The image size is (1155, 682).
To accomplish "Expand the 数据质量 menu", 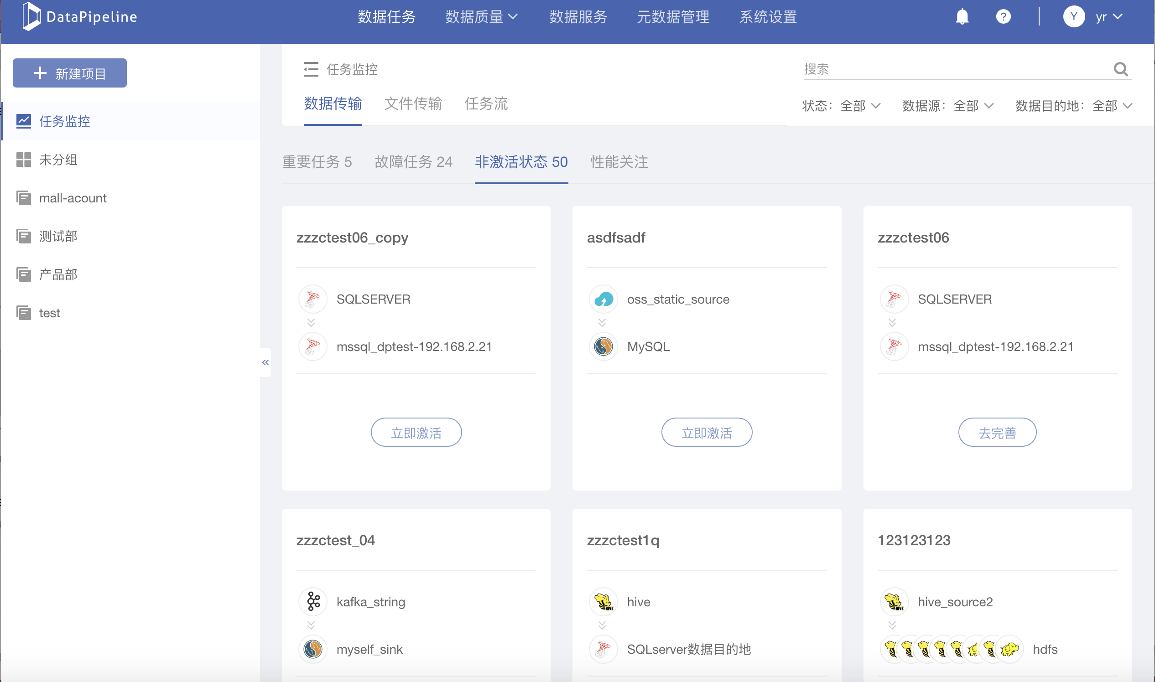I will pos(481,17).
